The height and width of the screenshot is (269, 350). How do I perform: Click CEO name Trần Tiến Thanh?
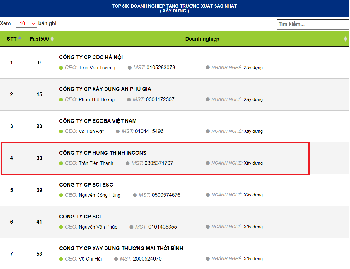(96, 163)
